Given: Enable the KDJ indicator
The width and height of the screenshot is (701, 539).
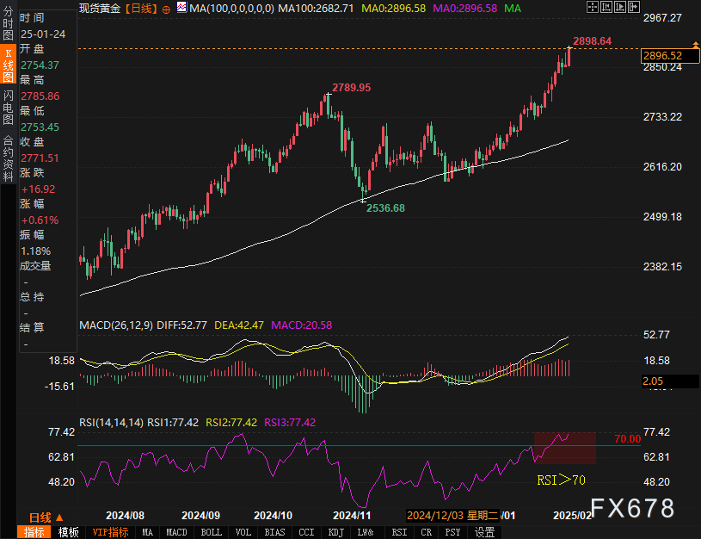Looking at the screenshot, I should [336, 532].
